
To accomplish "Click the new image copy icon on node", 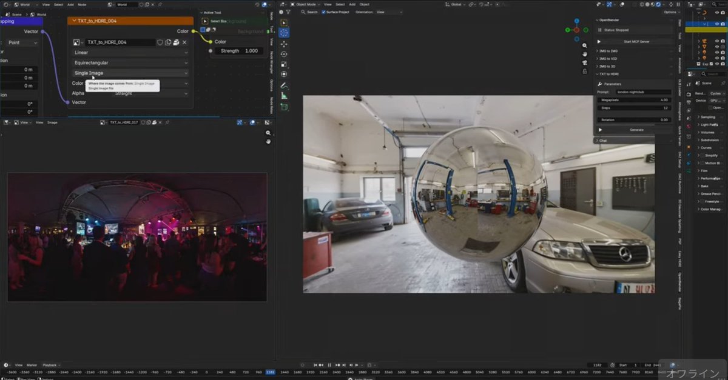I will pyautogui.click(x=168, y=42).
